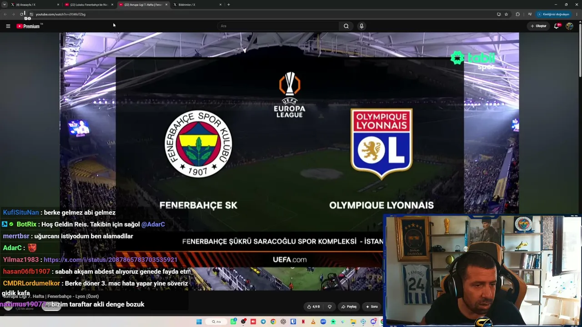This screenshot has height=327, width=582.
Task: Click the 'Oluştur' create button
Action: coord(538,26)
